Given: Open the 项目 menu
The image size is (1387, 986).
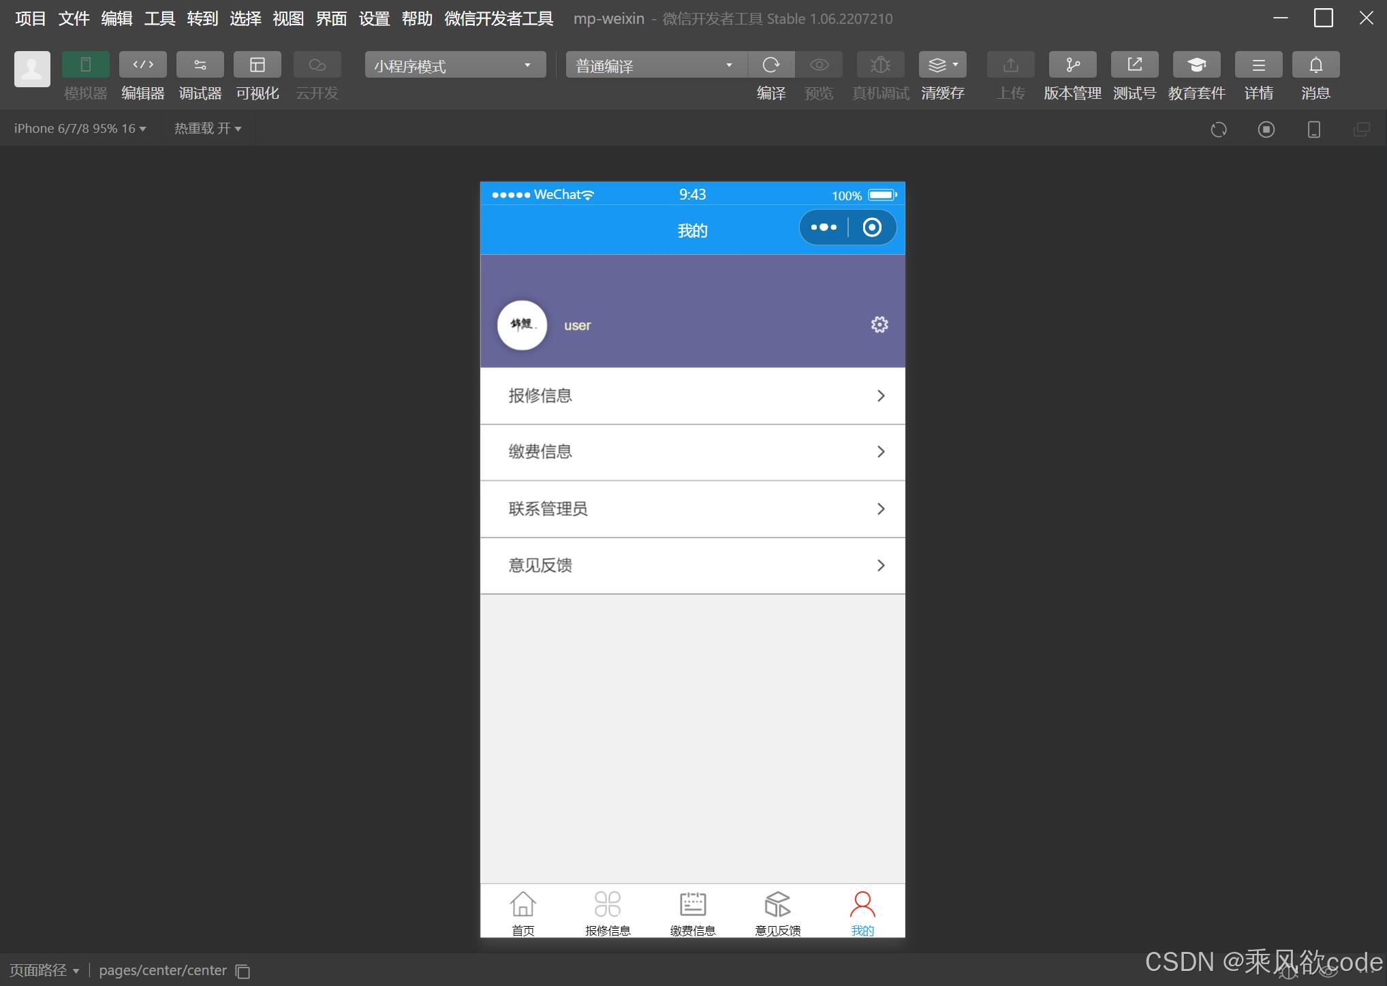Looking at the screenshot, I should pos(29,18).
